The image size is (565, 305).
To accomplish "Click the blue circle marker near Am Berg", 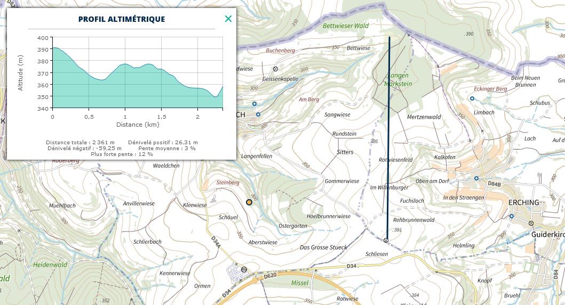I will (254, 104).
